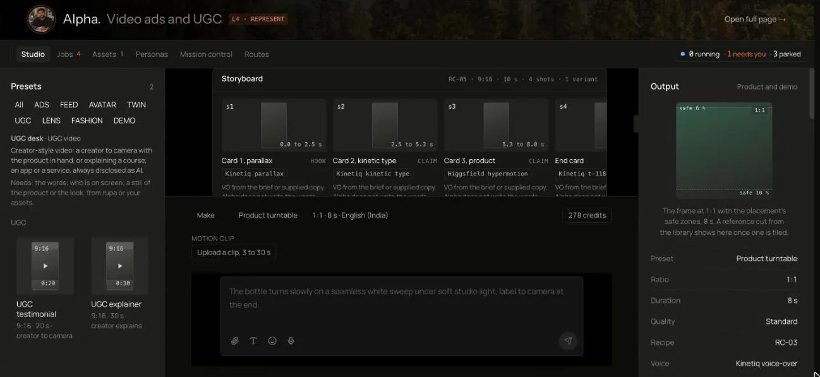Filter presets by LENS
820x377 pixels.
pyautogui.click(x=51, y=121)
